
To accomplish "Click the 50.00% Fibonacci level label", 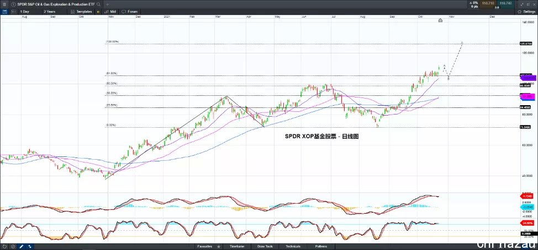I will click(112, 84).
